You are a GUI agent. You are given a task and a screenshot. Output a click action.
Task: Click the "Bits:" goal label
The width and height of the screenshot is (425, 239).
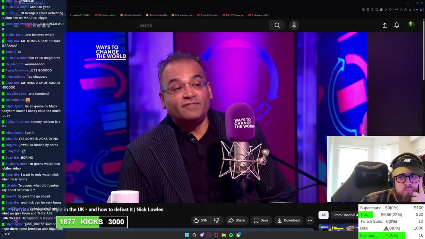click(364, 228)
